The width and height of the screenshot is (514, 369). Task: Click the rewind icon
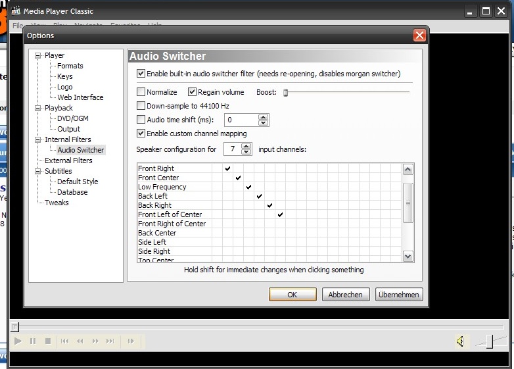click(x=80, y=341)
